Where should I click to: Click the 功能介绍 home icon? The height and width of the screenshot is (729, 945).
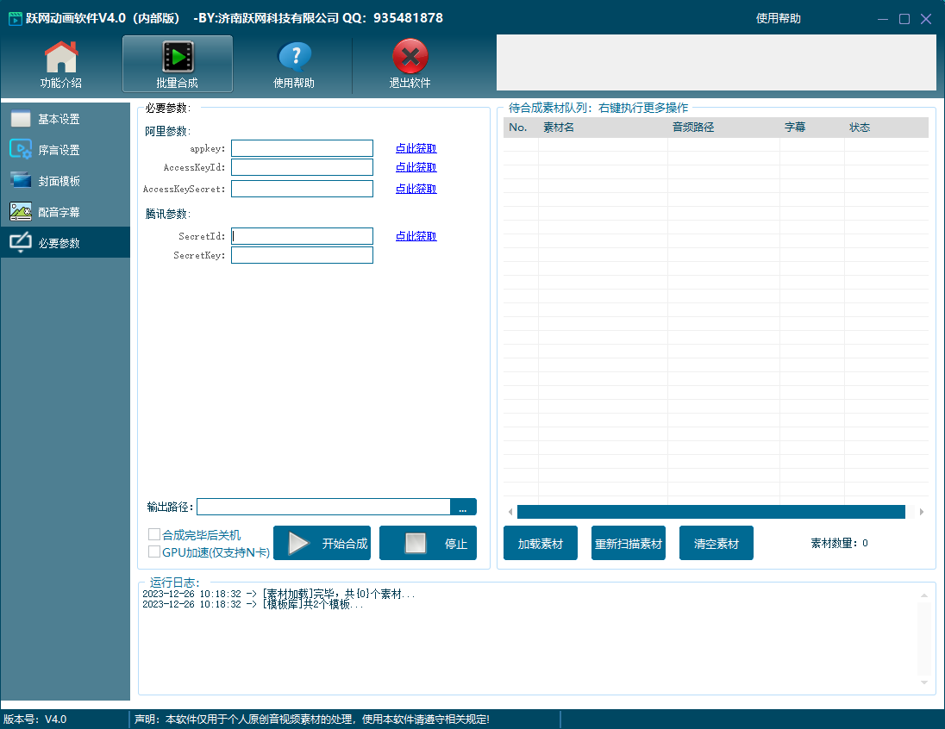coord(61,59)
